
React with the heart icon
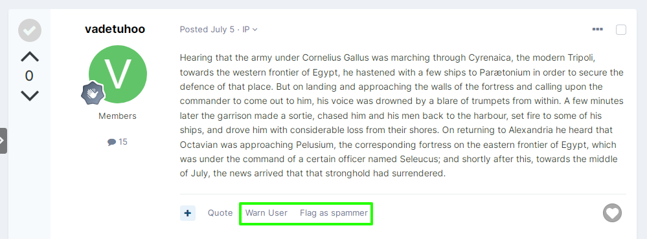point(612,213)
